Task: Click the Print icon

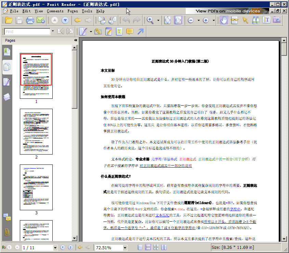Action: 30,20
